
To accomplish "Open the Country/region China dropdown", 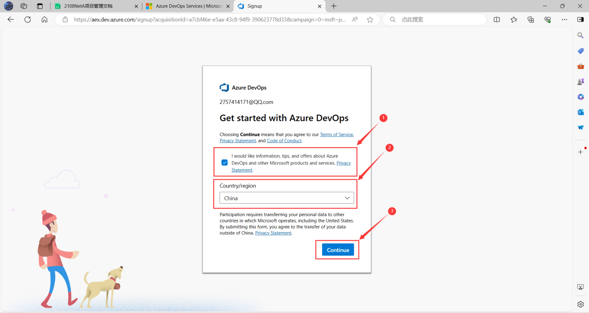I will [x=287, y=198].
